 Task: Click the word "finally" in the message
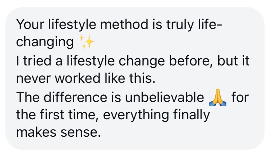tap(191, 115)
